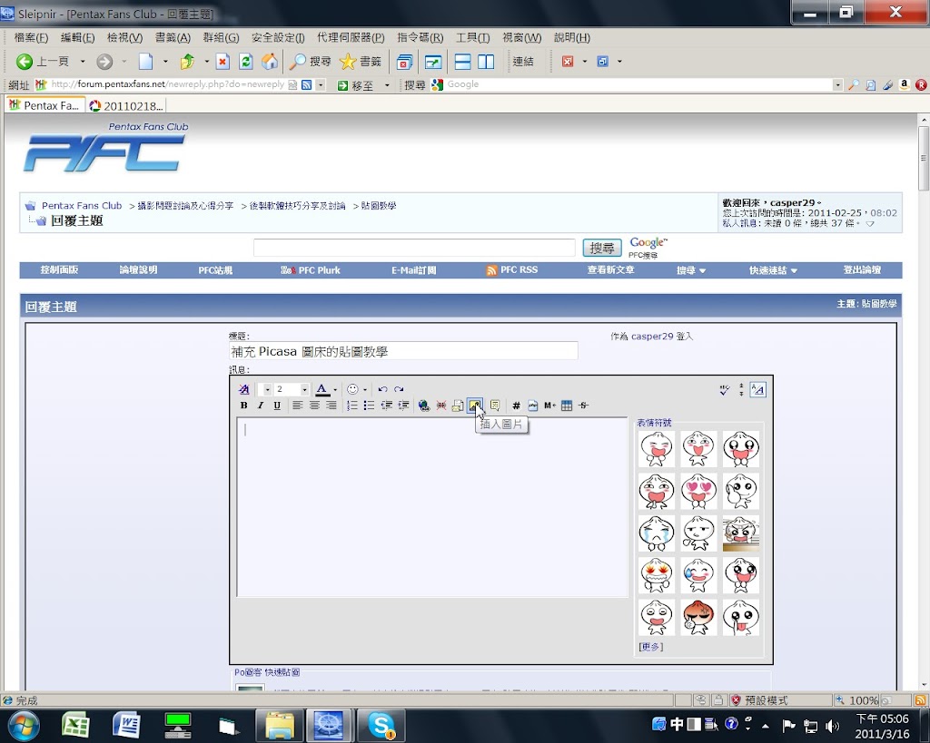Switch editor mode with the A/A icon
Viewport: 930px width, 743px height.
coord(757,389)
